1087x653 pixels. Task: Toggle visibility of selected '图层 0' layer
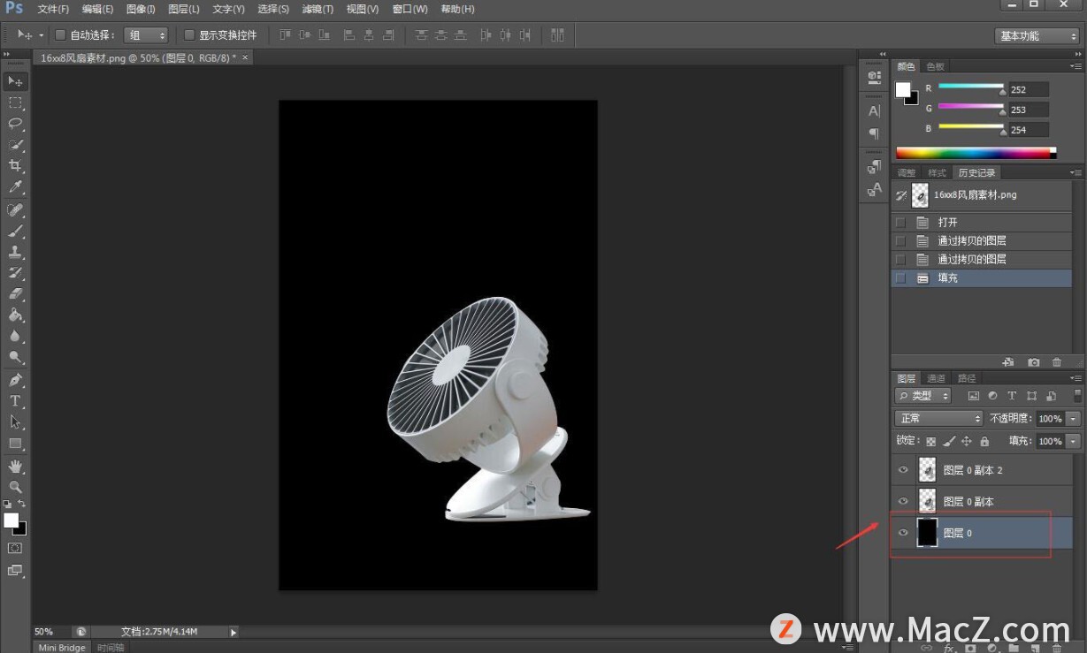point(903,533)
